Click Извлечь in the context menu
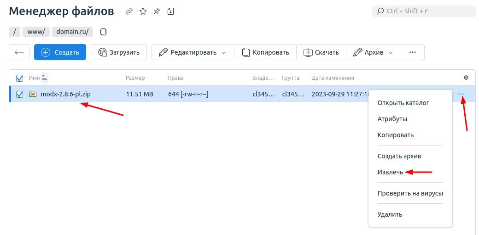This screenshot has width=479, height=235. click(x=391, y=172)
